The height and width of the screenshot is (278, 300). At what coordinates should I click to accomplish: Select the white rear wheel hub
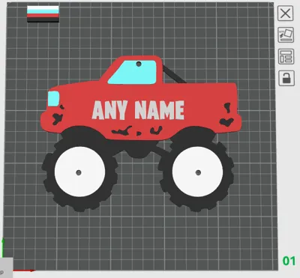[x=197, y=172]
